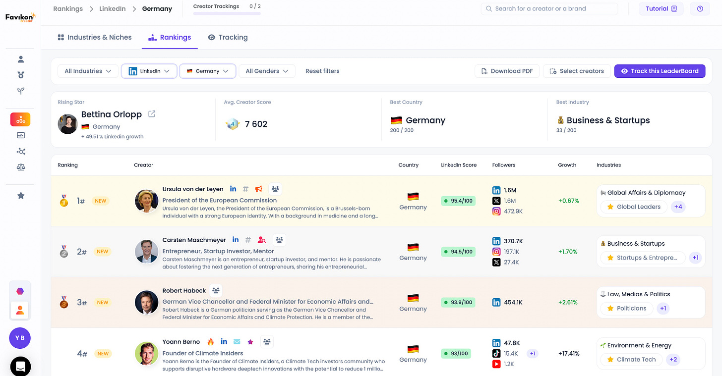Open the YB user avatar menu

[20, 338]
